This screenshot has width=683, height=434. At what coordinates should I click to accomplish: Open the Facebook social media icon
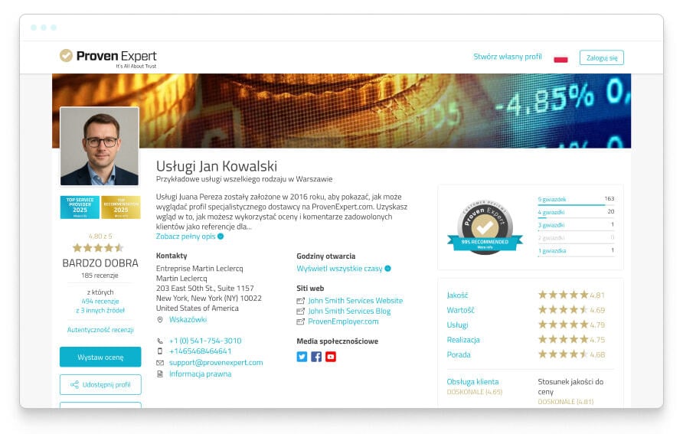coord(316,357)
